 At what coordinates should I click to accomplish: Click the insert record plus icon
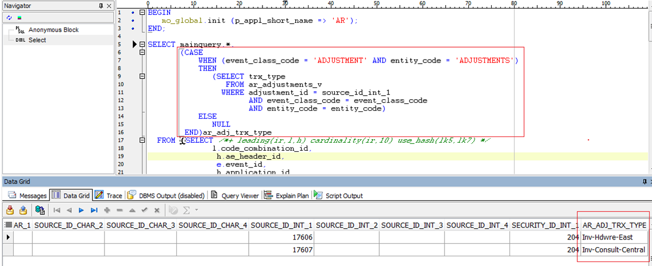point(107,210)
